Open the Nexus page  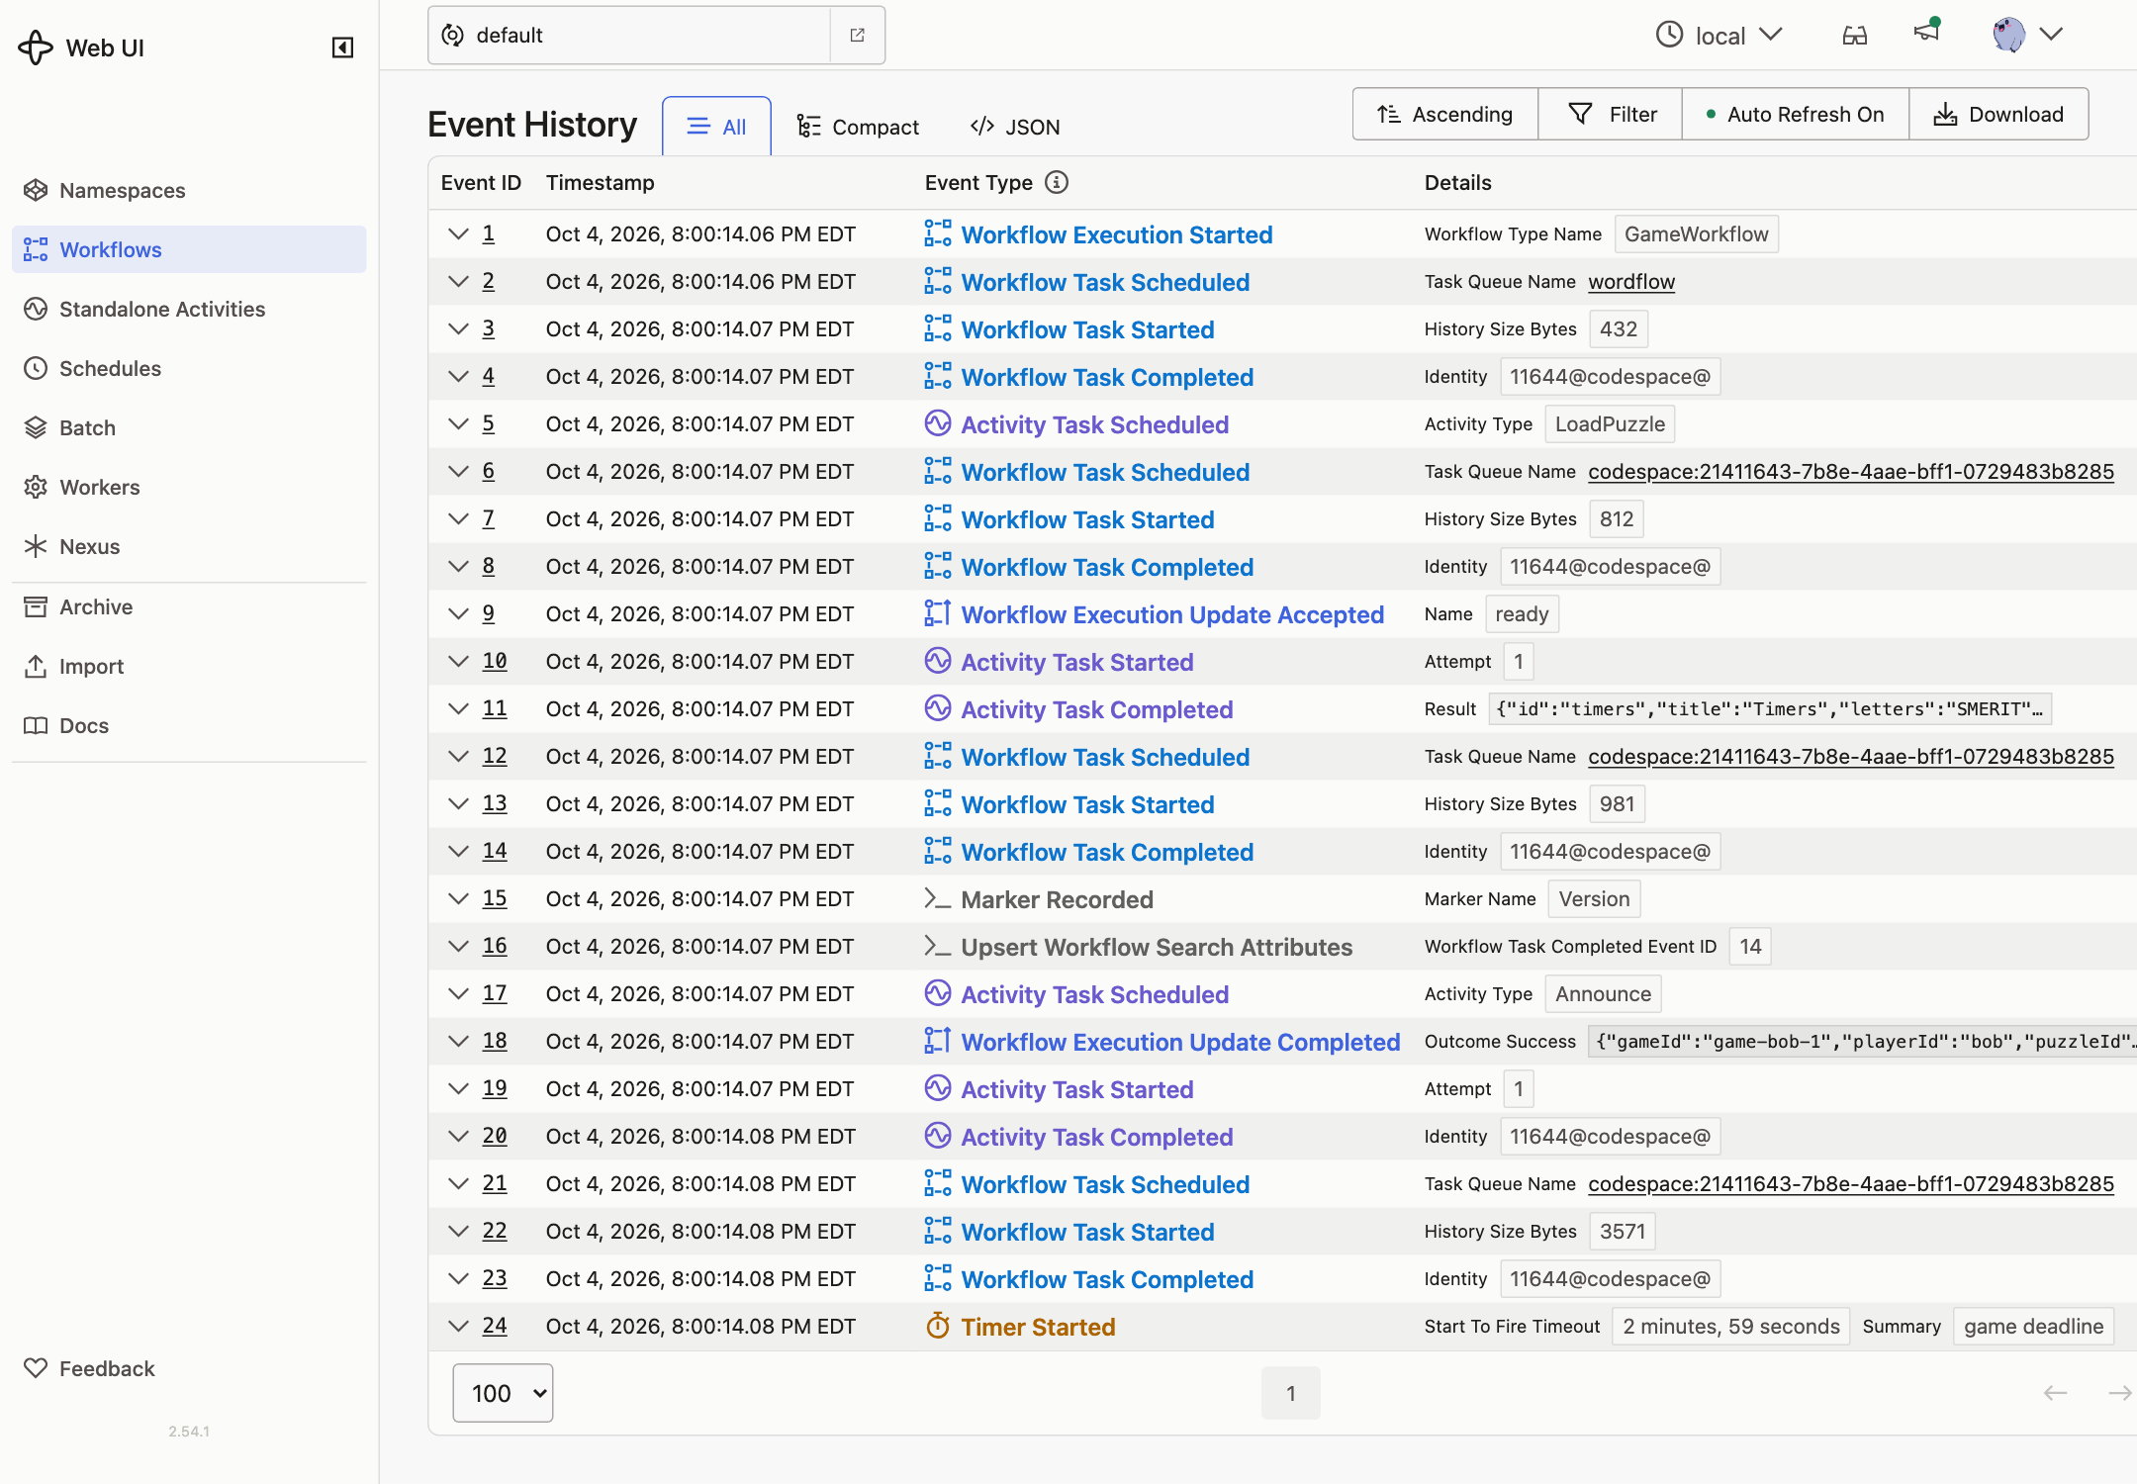(x=189, y=546)
